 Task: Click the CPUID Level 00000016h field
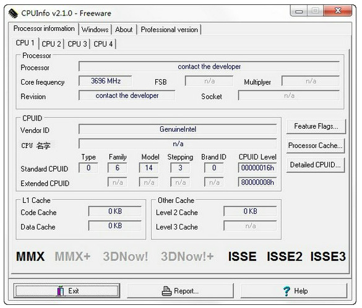[257, 168]
